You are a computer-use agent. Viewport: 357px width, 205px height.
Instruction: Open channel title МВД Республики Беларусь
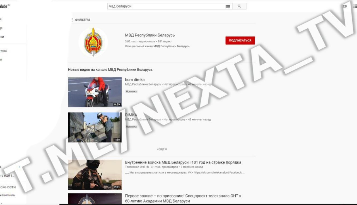click(x=150, y=35)
